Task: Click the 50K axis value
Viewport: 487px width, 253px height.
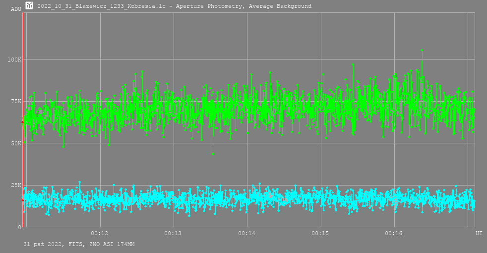Action: 16,143
